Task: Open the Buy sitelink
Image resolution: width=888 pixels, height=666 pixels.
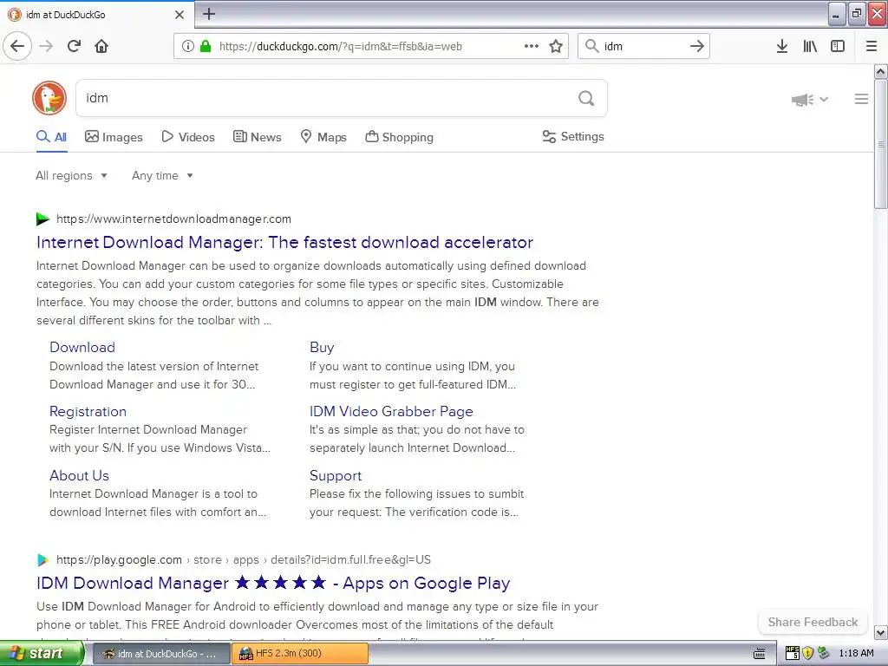Action: tap(322, 347)
